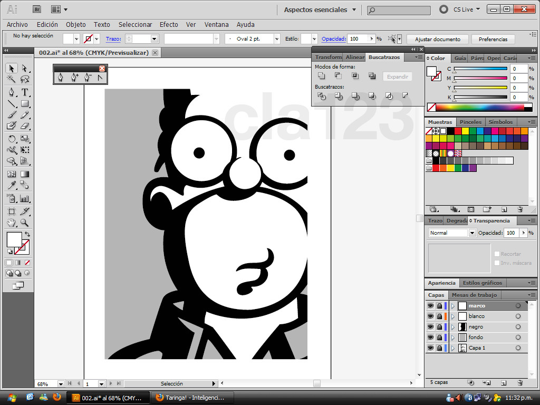Open the Oval 2 pt. brush dropdown
Screen dimensions: 540x405
[x=277, y=39]
